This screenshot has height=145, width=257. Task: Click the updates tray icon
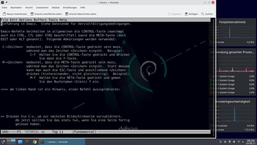tap(225, 142)
